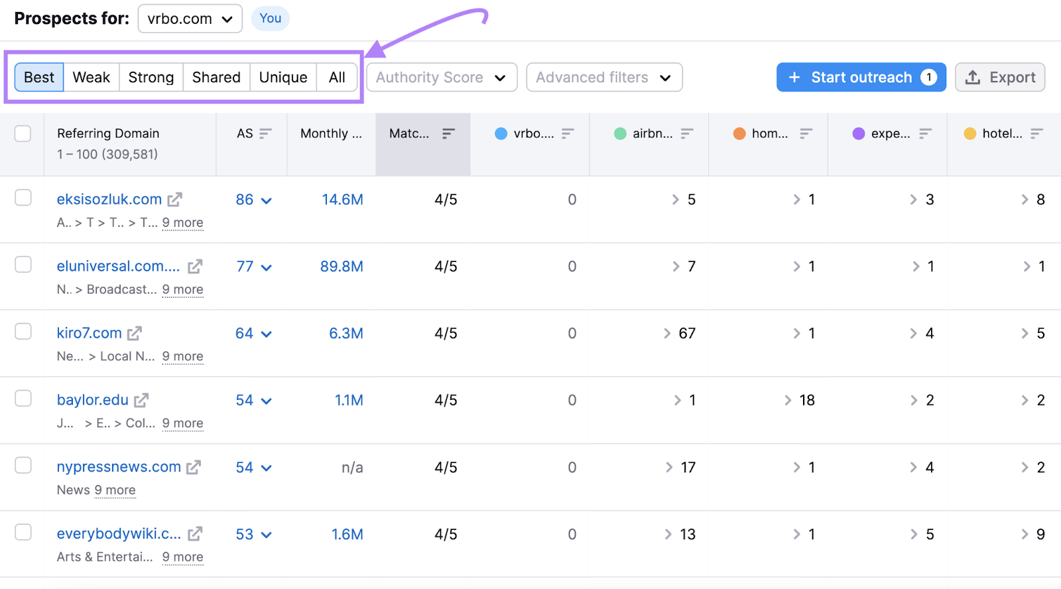Open the kiro7.com domain link
This screenshot has height=589, width=1061.
(90, 334)
